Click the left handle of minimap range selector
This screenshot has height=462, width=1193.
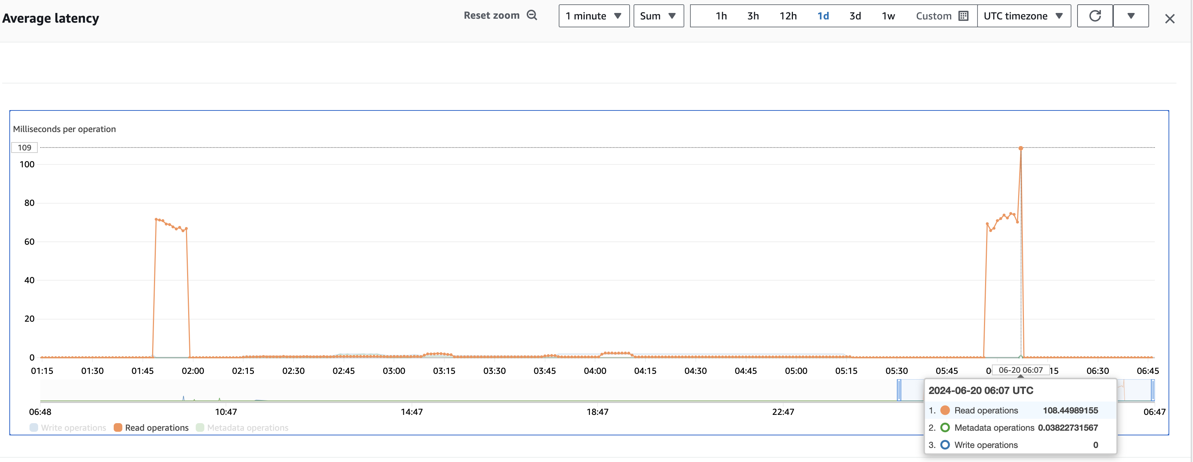tap(899, 390)
